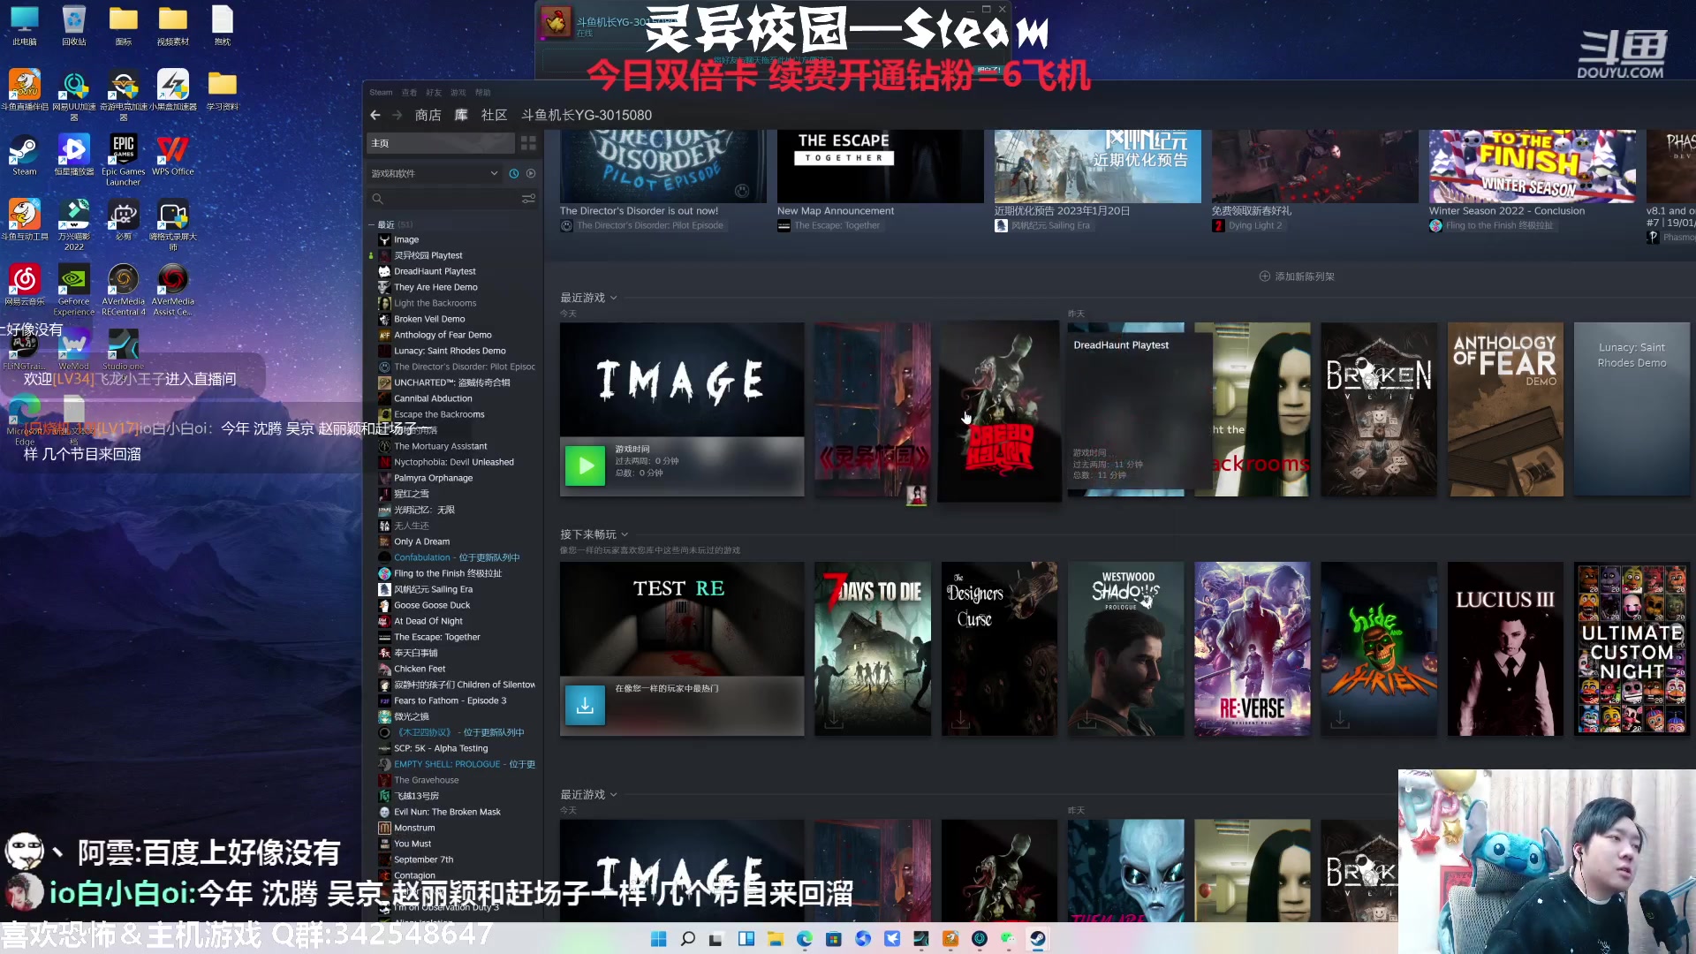Open taskbar search magnifier icon
The image size is (1696, 954).
(x=688, y=939)
